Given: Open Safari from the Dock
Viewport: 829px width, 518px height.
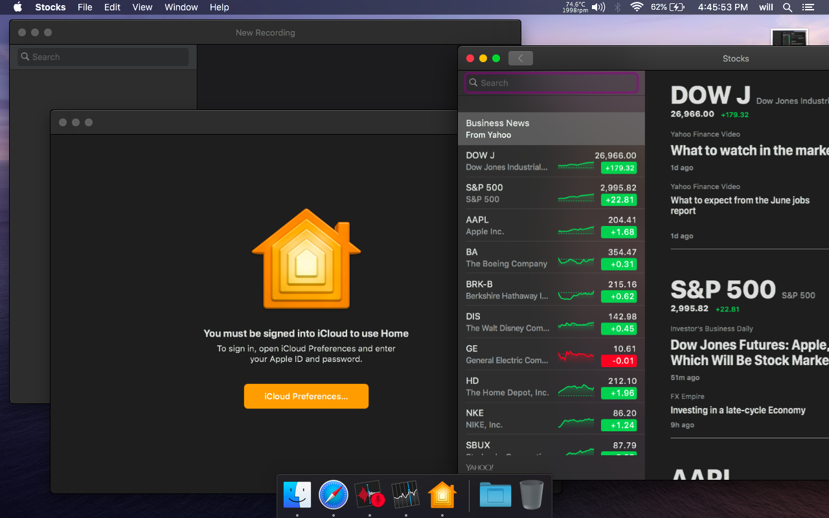Looking at the screenshot, I should (334, 495).
